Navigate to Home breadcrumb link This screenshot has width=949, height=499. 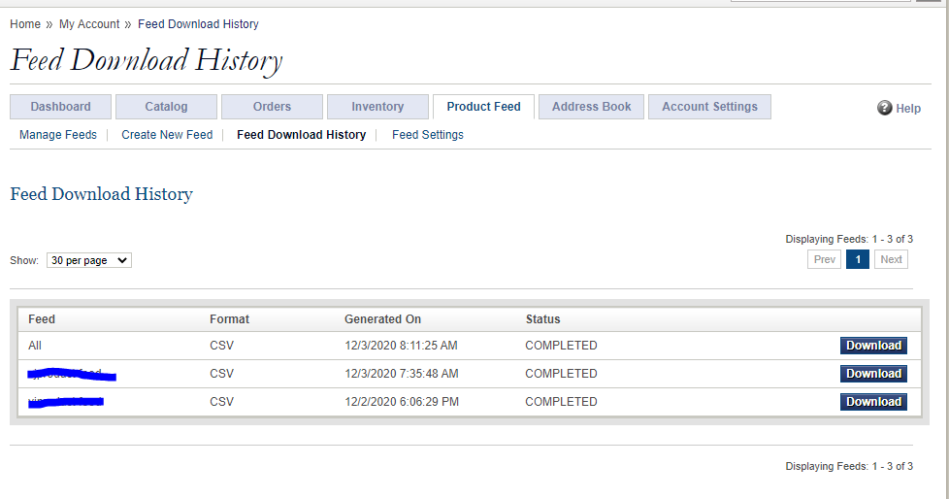click(x=25, y=24)
